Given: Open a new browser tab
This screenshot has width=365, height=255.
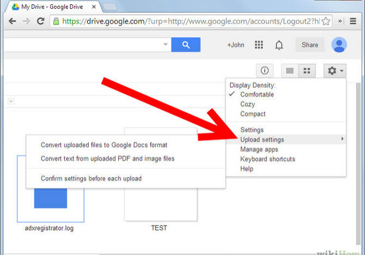Looking at the screenshot, I should [x=110, y=7].
